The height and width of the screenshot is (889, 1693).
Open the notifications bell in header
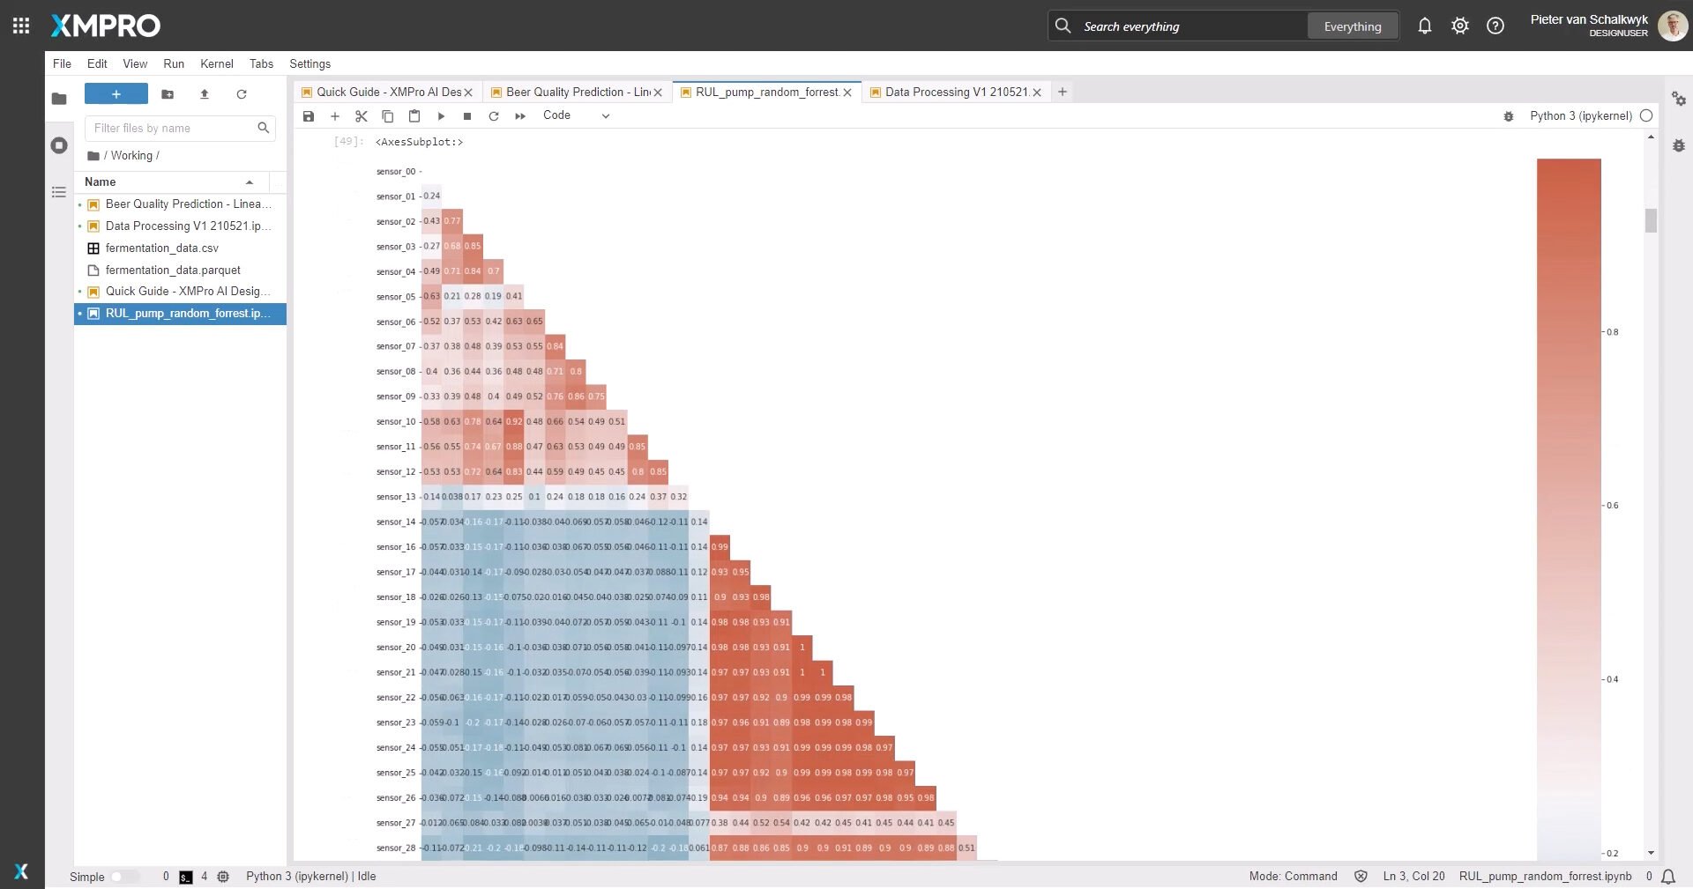pos(1424,26)
